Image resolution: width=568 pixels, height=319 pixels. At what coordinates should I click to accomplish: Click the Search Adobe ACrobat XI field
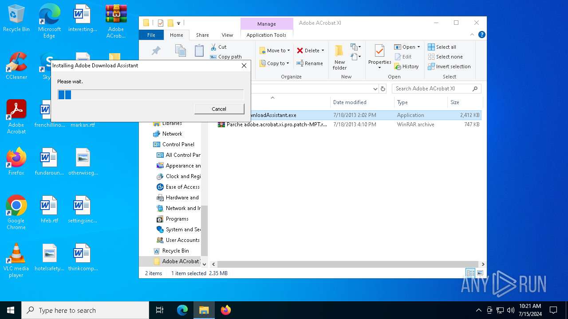tap(437, 89)
